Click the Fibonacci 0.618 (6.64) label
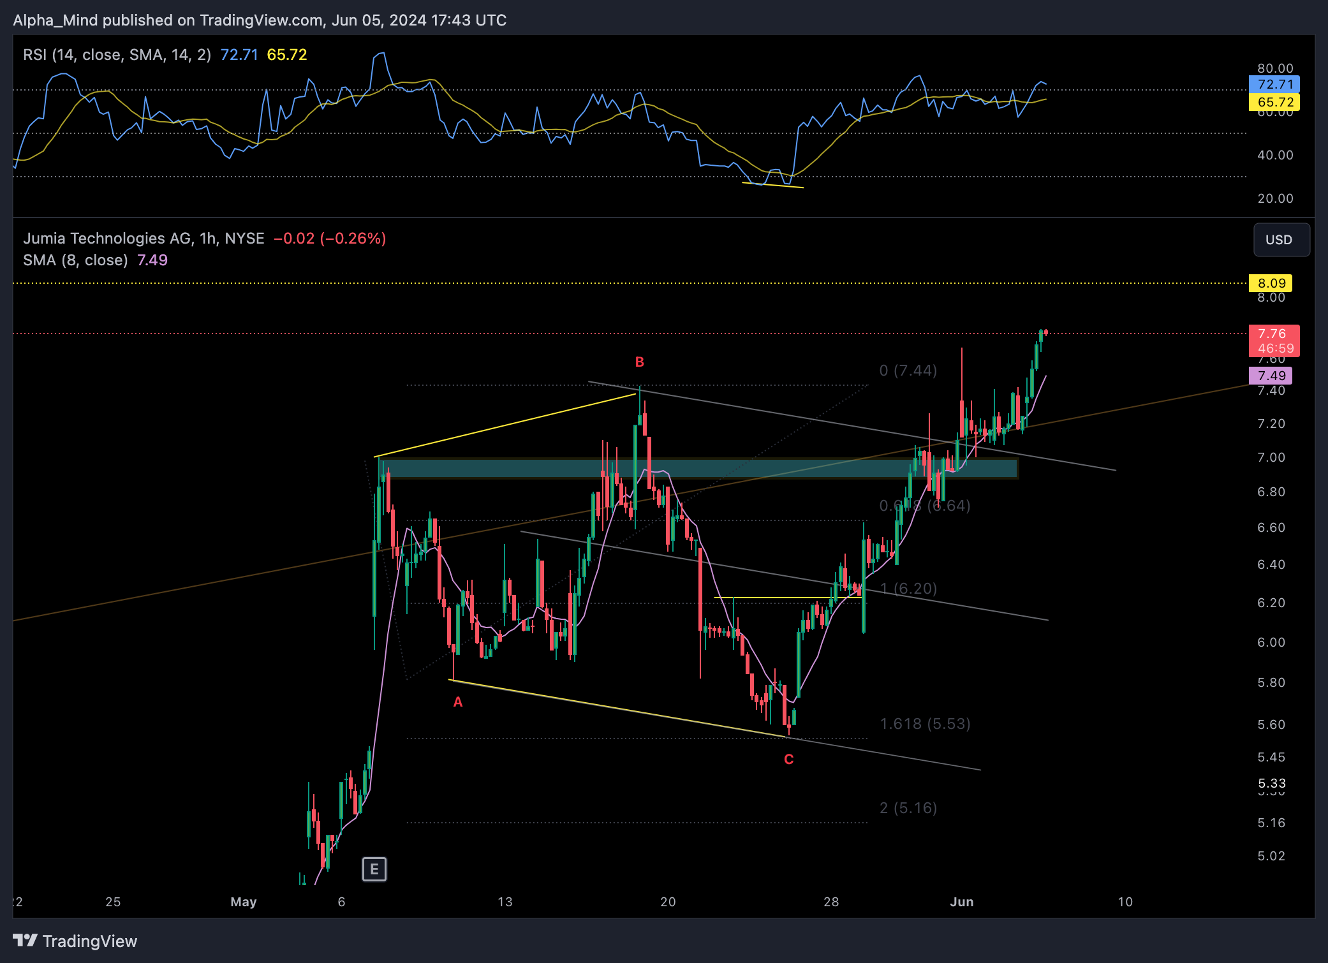Viewport: 1328px width, 963px height. [x=925, y=506]
